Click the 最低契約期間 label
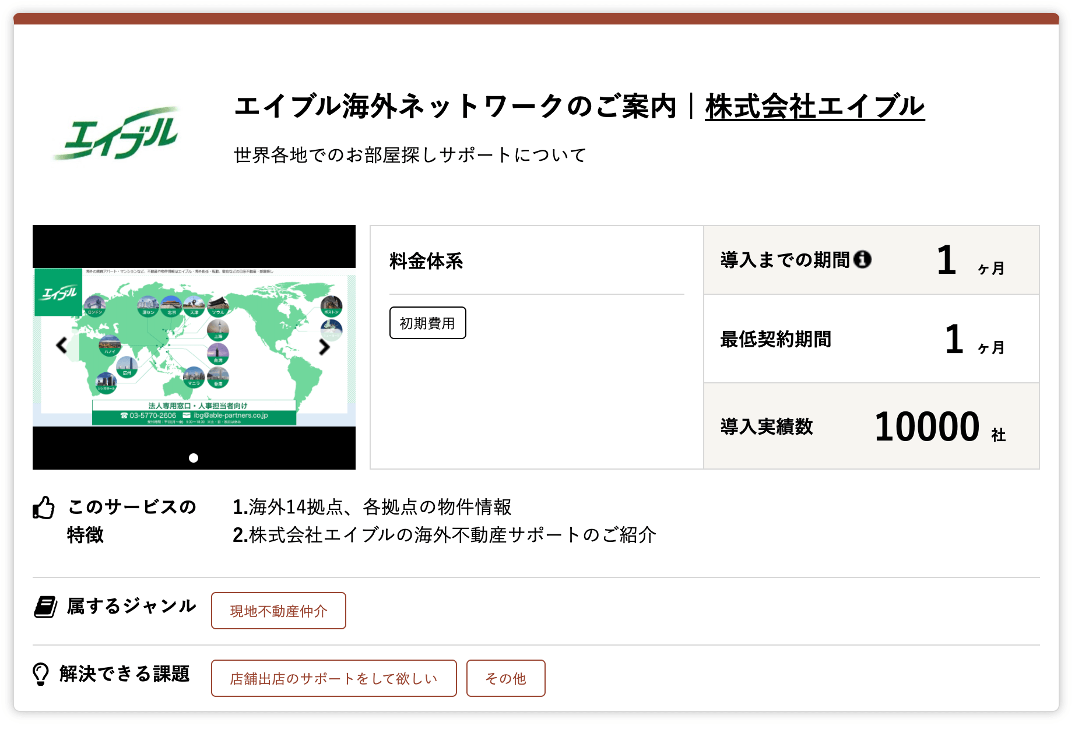1075x733 pixels. coord(775,339)
